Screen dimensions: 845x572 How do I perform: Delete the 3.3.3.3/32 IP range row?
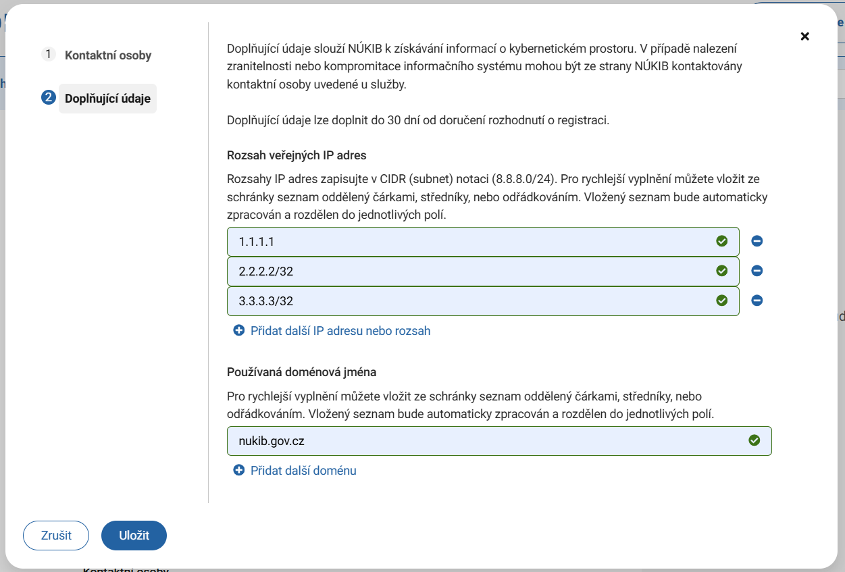[x=757, y=301]
